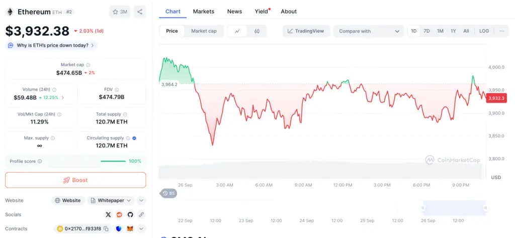Click the info icon next to Vol/Mkt Cap (24h)
The height and width of the screenshot is (238, 515).
(x=59, y=114)
